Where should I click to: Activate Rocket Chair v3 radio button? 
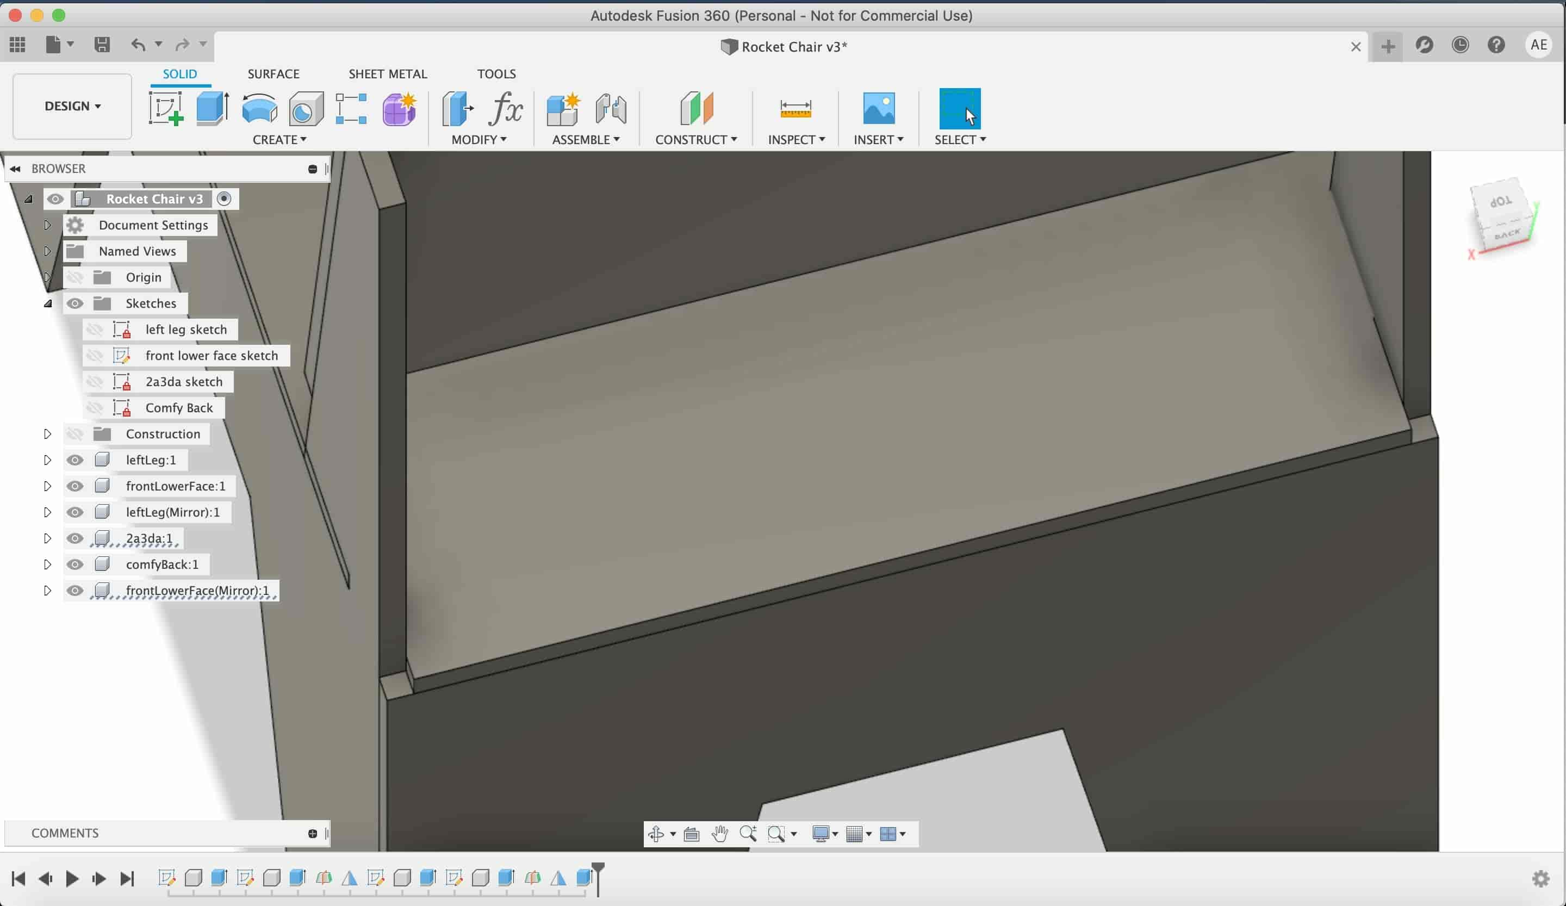coord(223,199)
